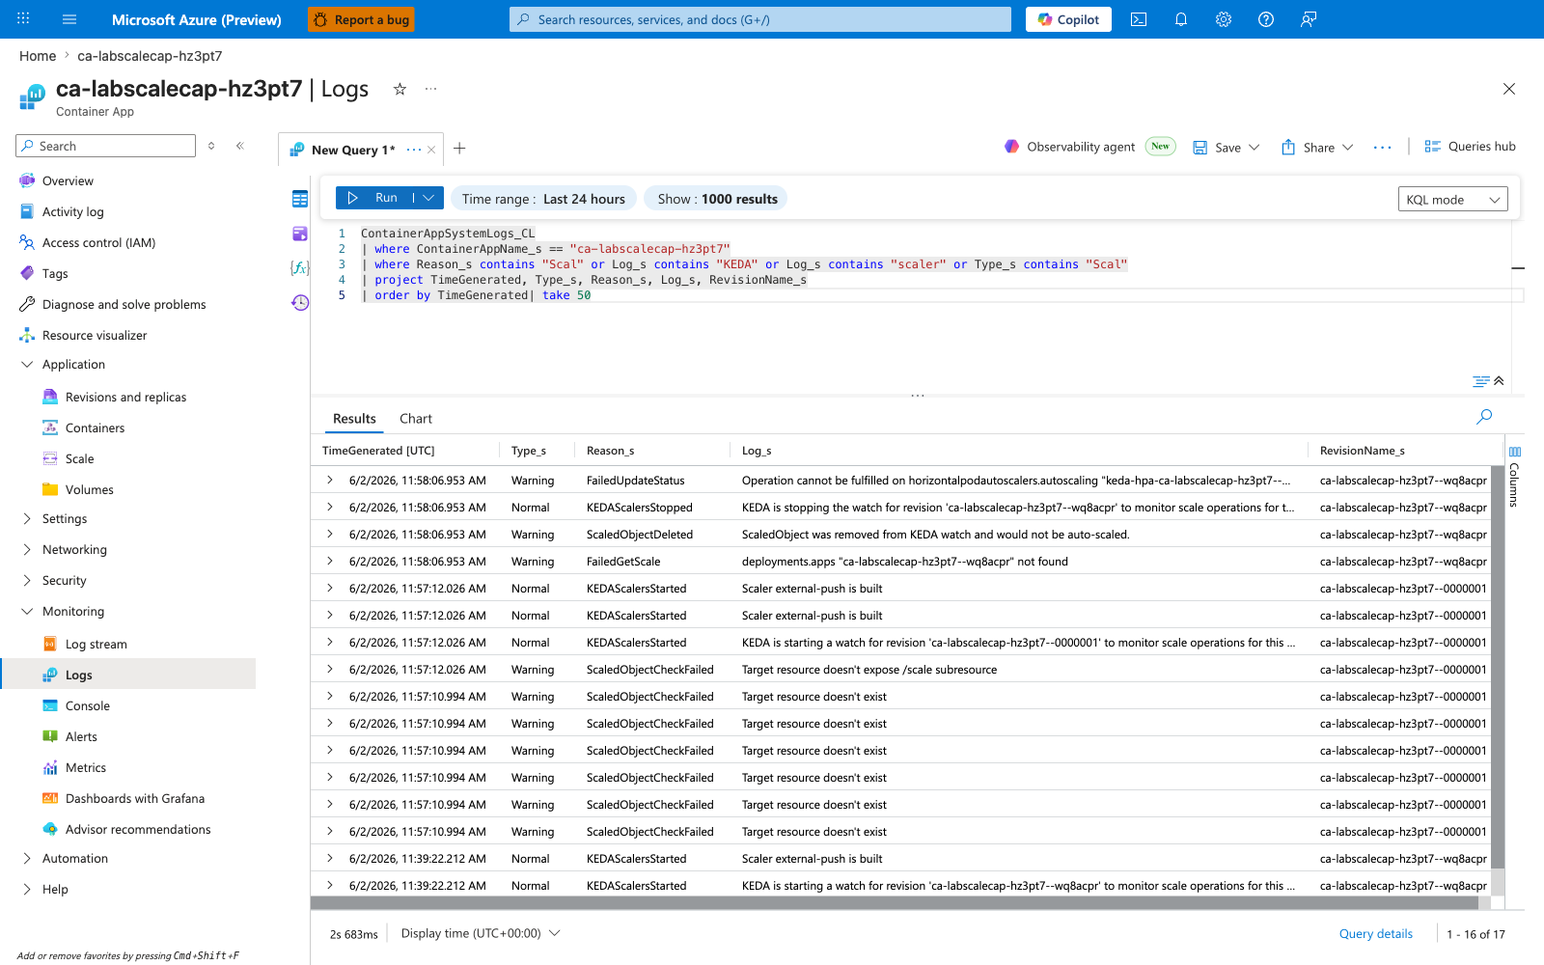Favorite this resource with the star
Screen dimensions: 1544x965
coord(400,89)
